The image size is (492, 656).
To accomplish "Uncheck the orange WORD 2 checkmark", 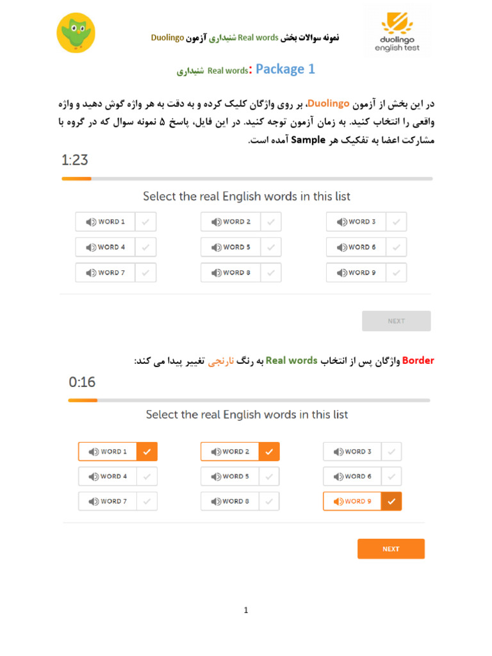I will tap(269, 452).
